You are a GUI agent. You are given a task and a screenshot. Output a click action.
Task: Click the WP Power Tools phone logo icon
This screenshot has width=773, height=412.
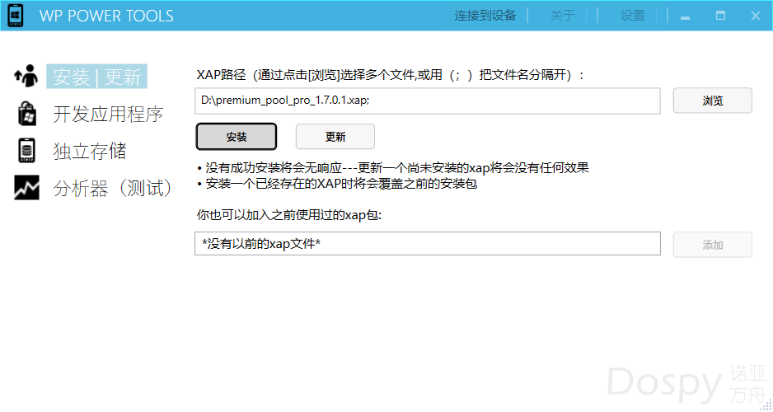point(16,16)
